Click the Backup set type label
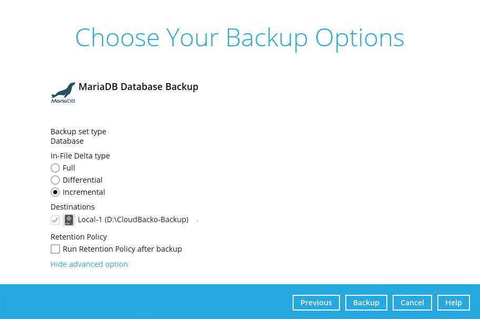Viewport: 480px width, 319px height. [78, 132]
